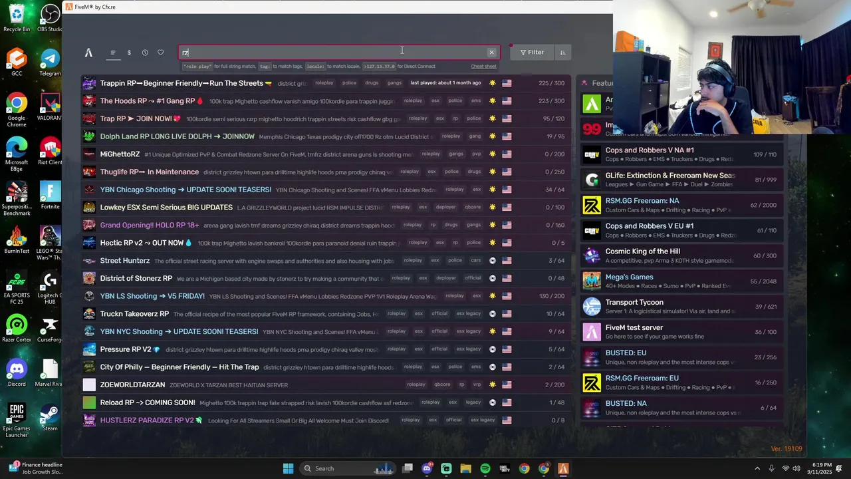Open the Filter options
851x479 pixels.
pos(532,53)
